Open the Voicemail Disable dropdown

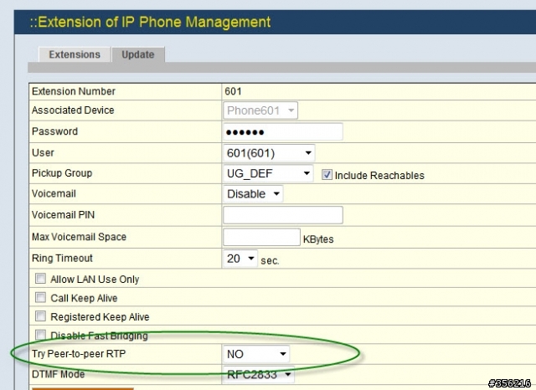coord(253,194)
